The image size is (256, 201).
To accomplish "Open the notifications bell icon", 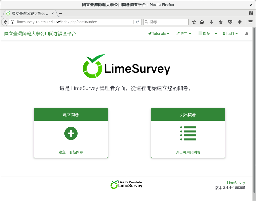I will click(247, 34).
